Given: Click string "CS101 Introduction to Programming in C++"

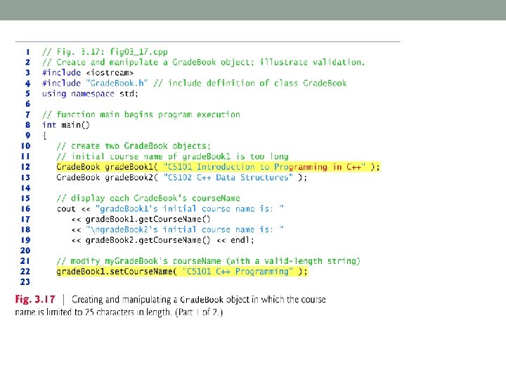Looking at the screenshot, I should click(265, 167).
